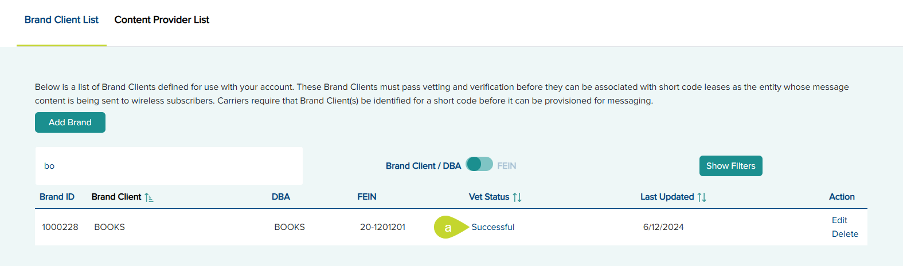Select the FEIN value 20-1201201
Image resolution: width=903 pixels, height=266 pixels.
(x=382, y=227)
